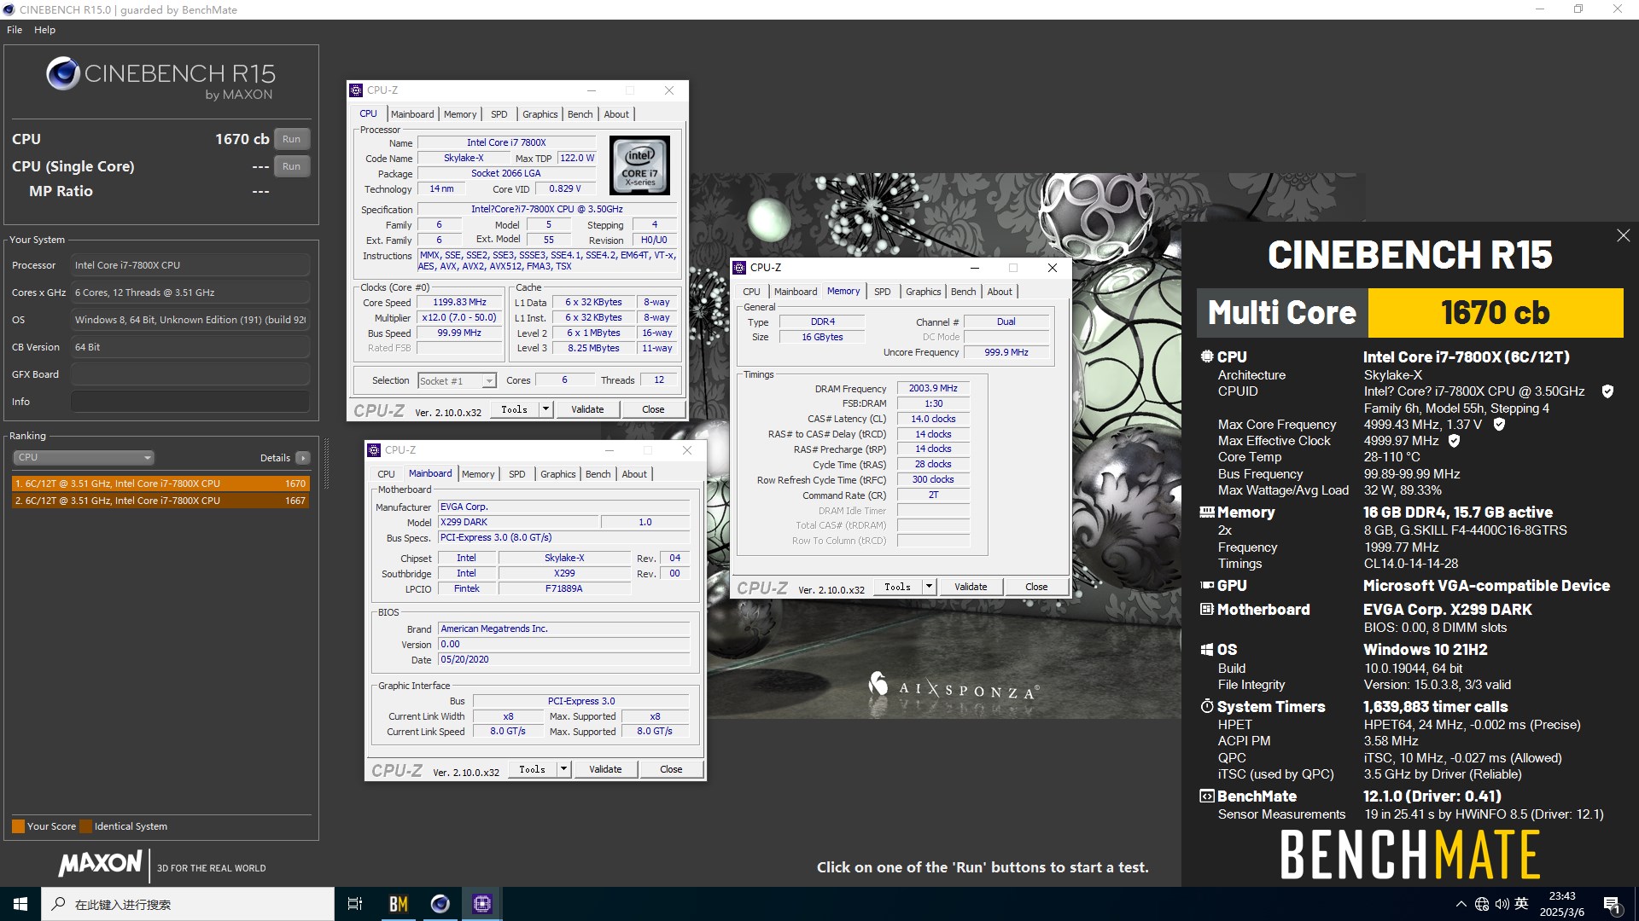Click the Info input field
This screenshot has height=921, width=1639.
click(190, 402)
